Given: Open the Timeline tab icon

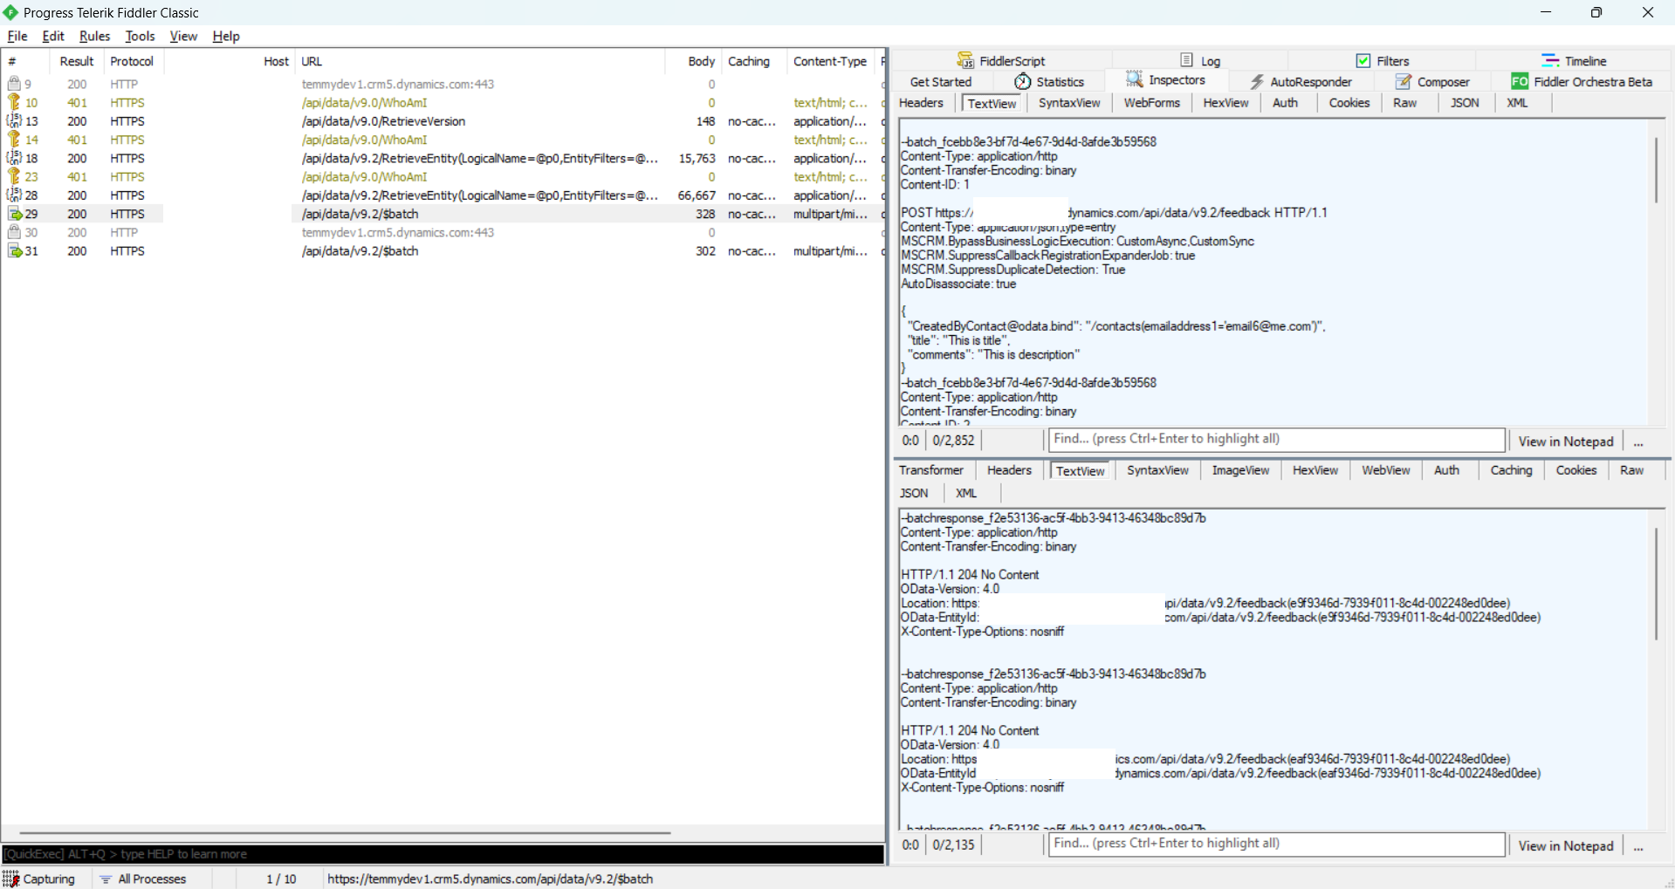Looking at the screenshot, I should (1549, 60).
